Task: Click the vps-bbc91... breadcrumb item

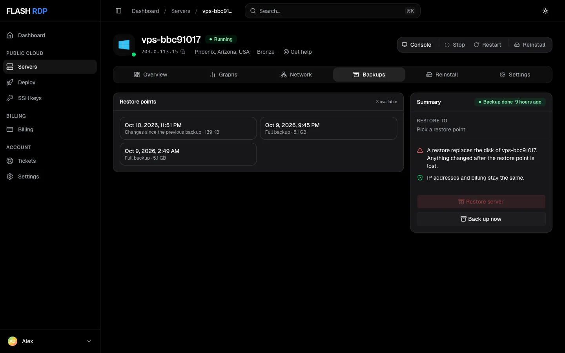Action: [x=217, y=11]
